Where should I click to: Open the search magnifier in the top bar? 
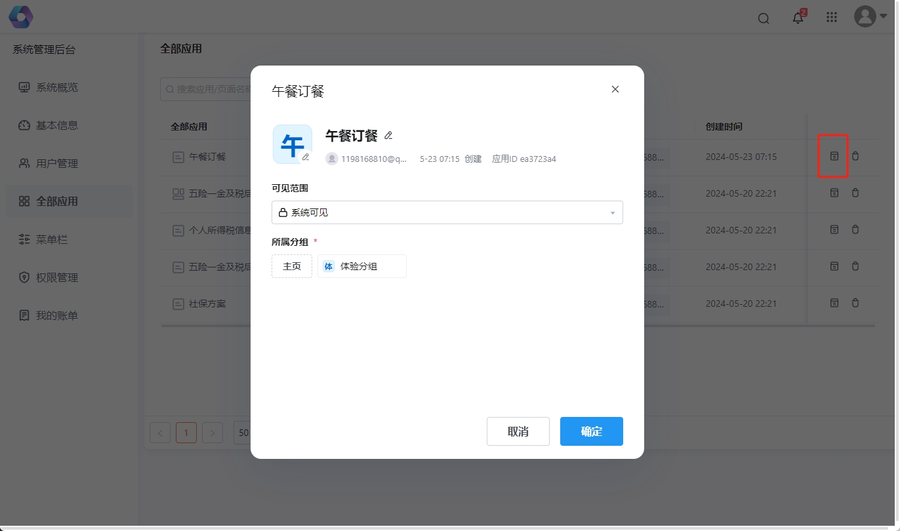click(x=764, y=18)
